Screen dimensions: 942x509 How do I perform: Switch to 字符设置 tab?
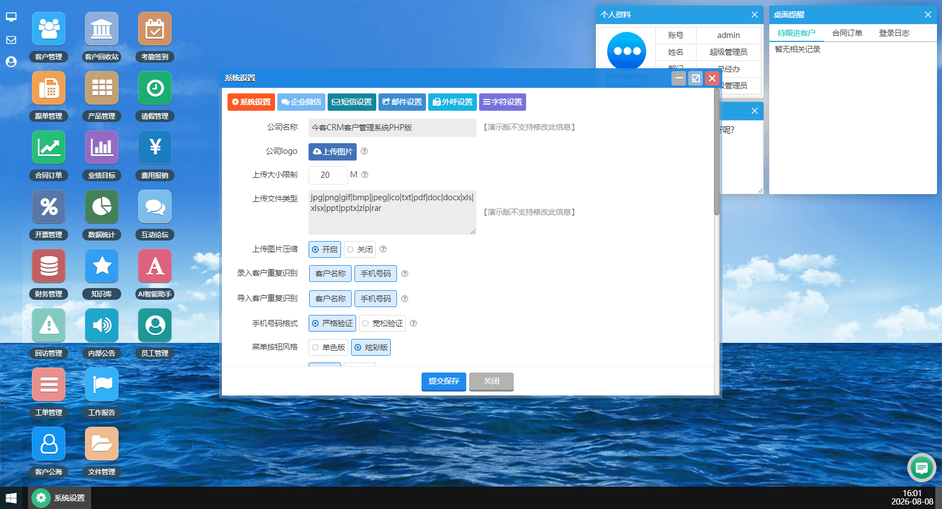(503, 102)
